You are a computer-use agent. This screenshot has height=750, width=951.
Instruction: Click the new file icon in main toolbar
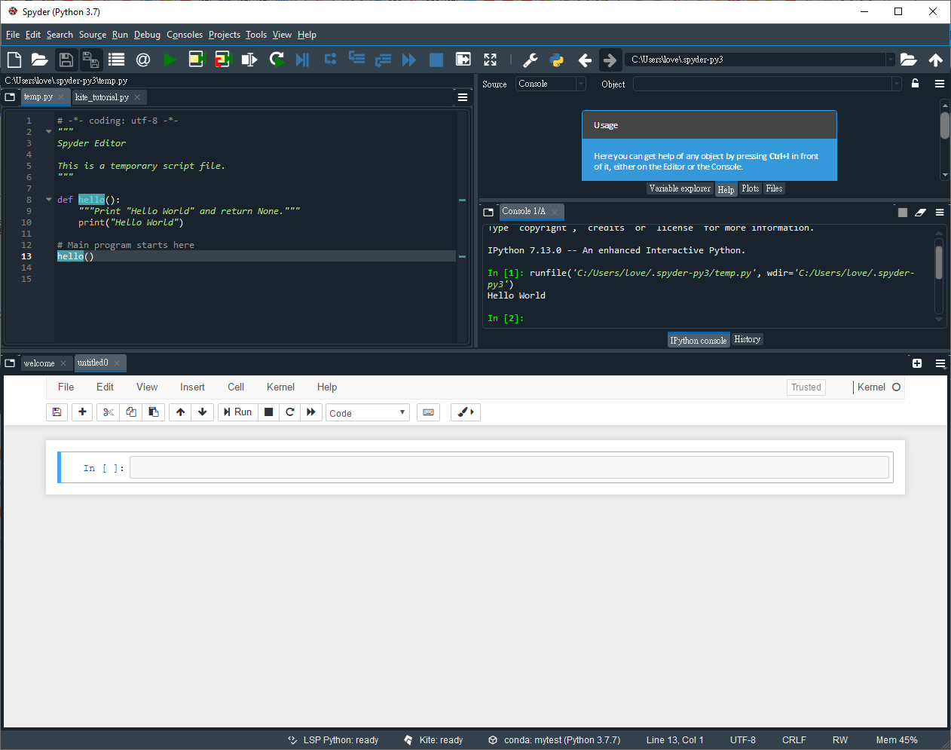pyautogui.click(x=14, y=60)
